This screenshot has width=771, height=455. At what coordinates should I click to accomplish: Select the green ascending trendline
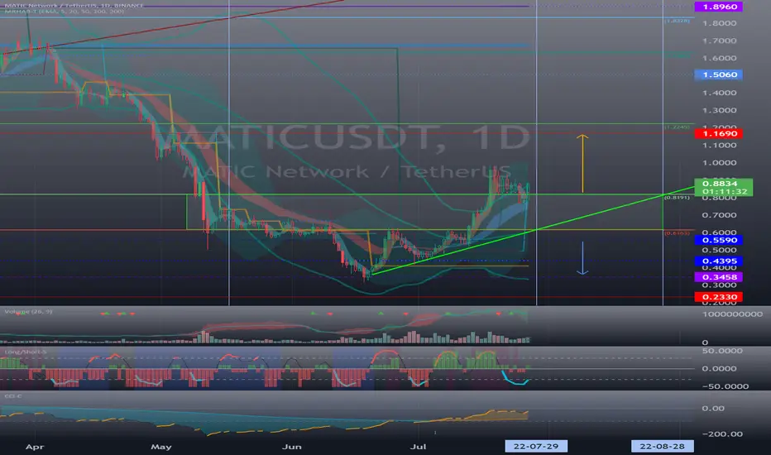(x=533, y=230)
